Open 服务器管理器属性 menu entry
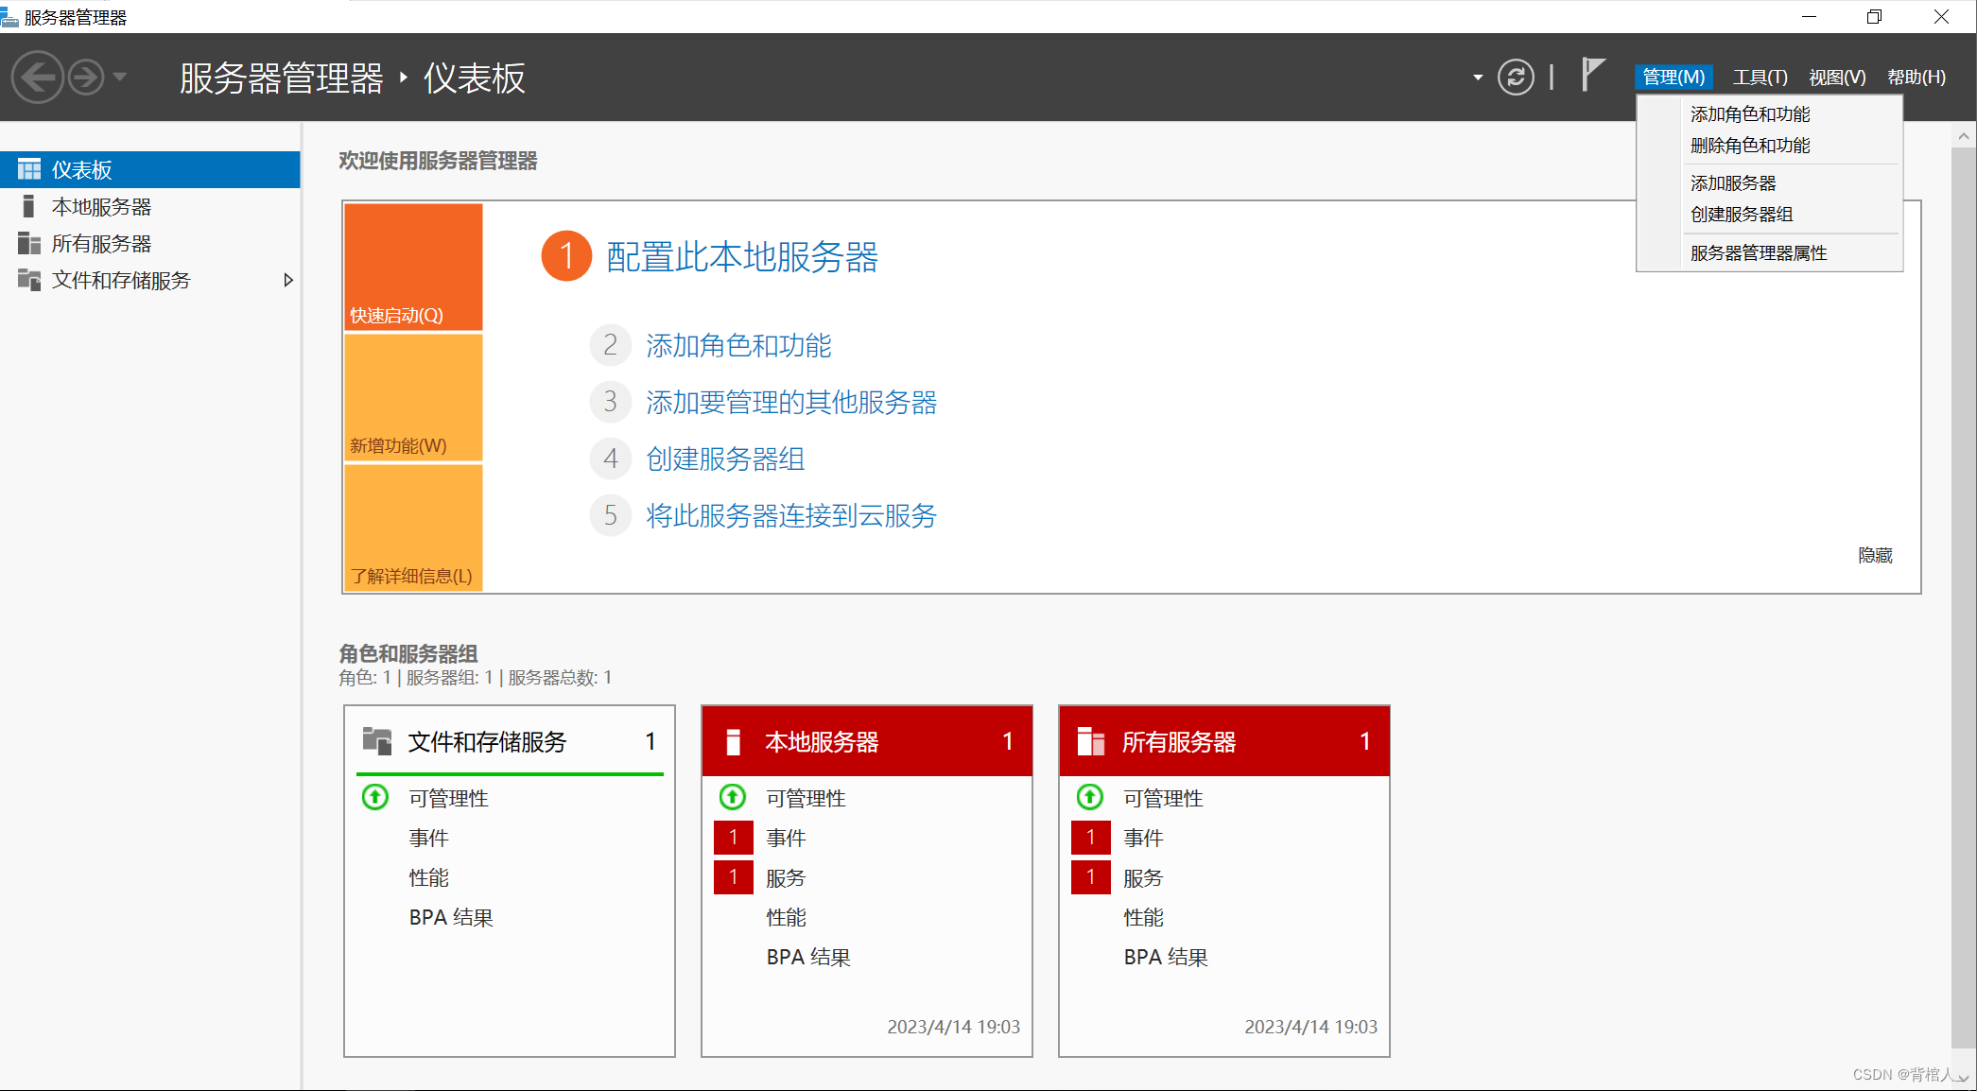Image resolution: width=1977 pixels, height=1091 pixels. (x=1769, y=253)
